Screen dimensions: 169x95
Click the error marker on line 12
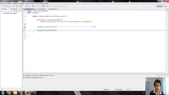click(x=24, y=30)
